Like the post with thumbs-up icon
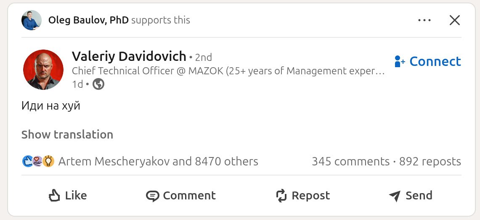480x220 pixels. (x=55, y=196)
